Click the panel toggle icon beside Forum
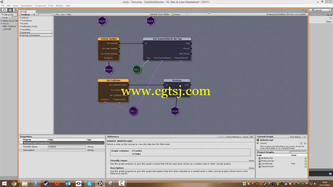This screenshot has height=187, width=333. (x=252, y=137)
